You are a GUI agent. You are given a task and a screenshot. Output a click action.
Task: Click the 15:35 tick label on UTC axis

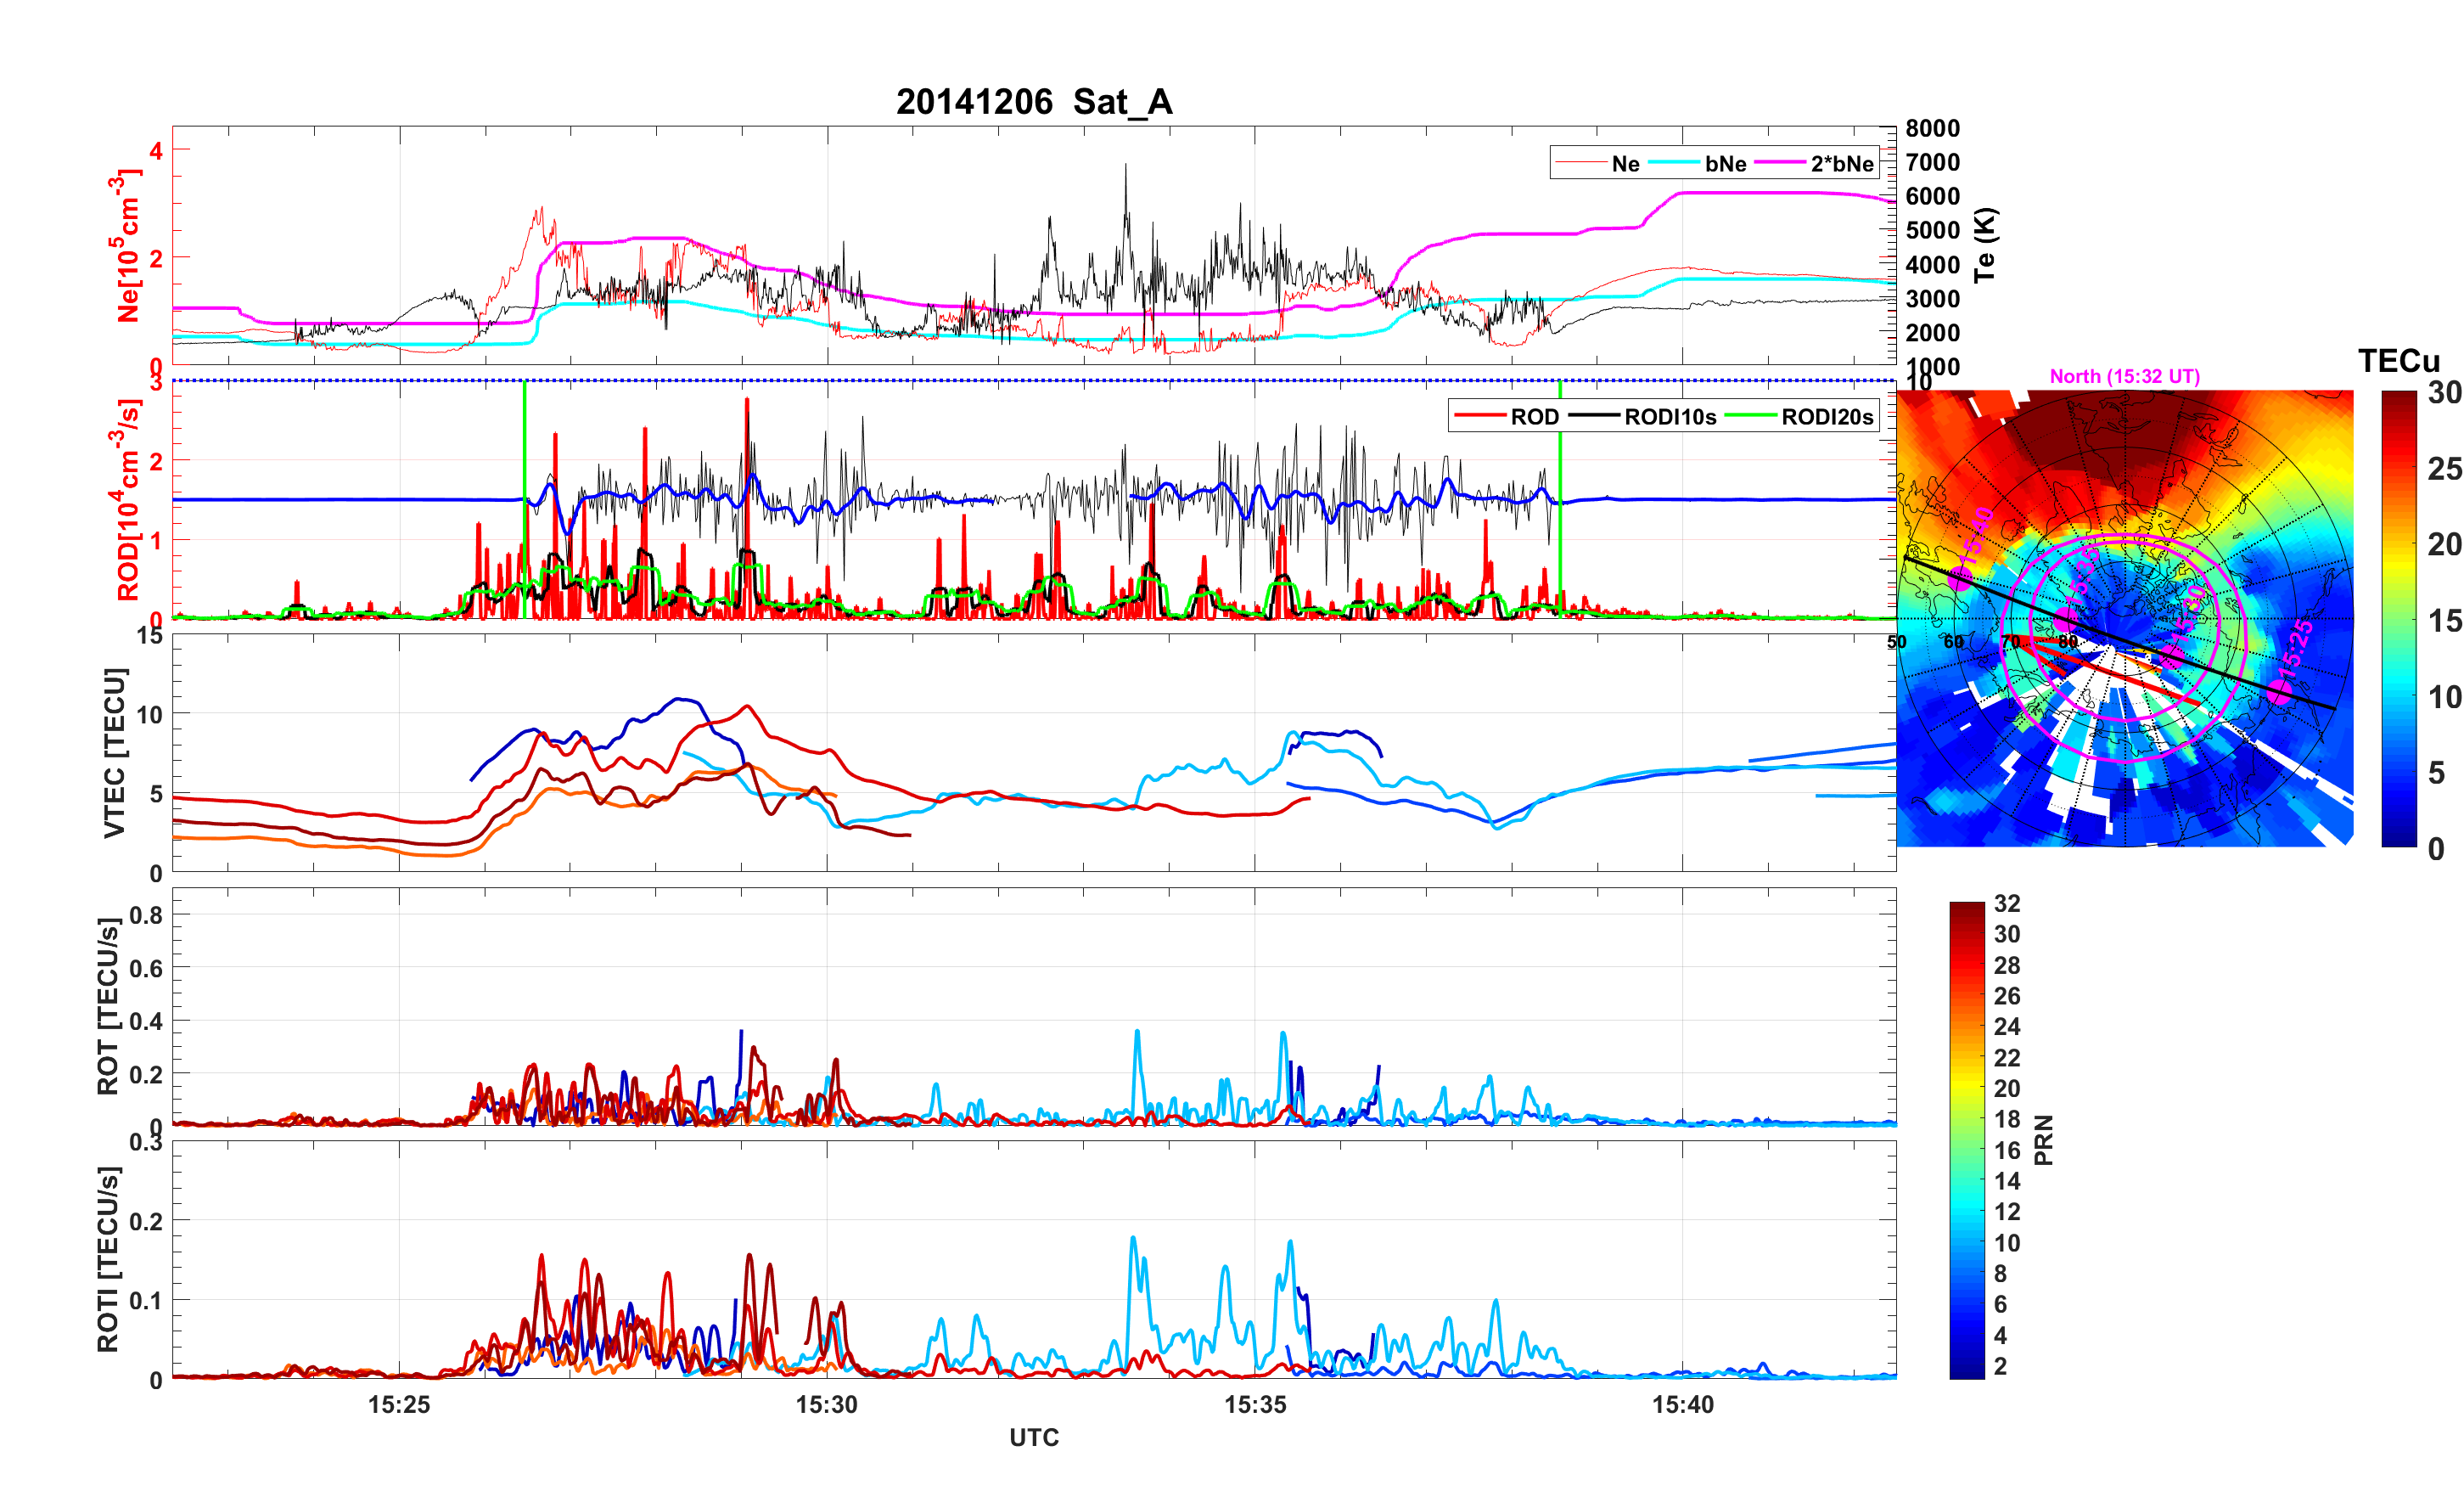click(1255, 1404)
